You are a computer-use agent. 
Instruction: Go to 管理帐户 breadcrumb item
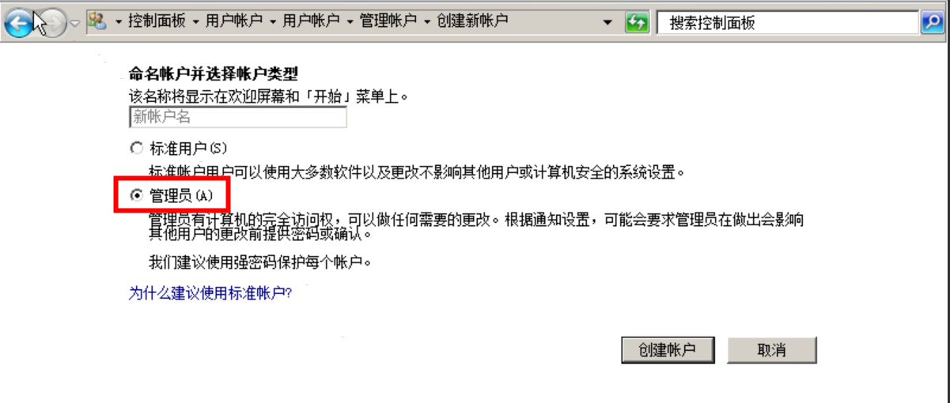pyautogui.click(x=388, y=21)
